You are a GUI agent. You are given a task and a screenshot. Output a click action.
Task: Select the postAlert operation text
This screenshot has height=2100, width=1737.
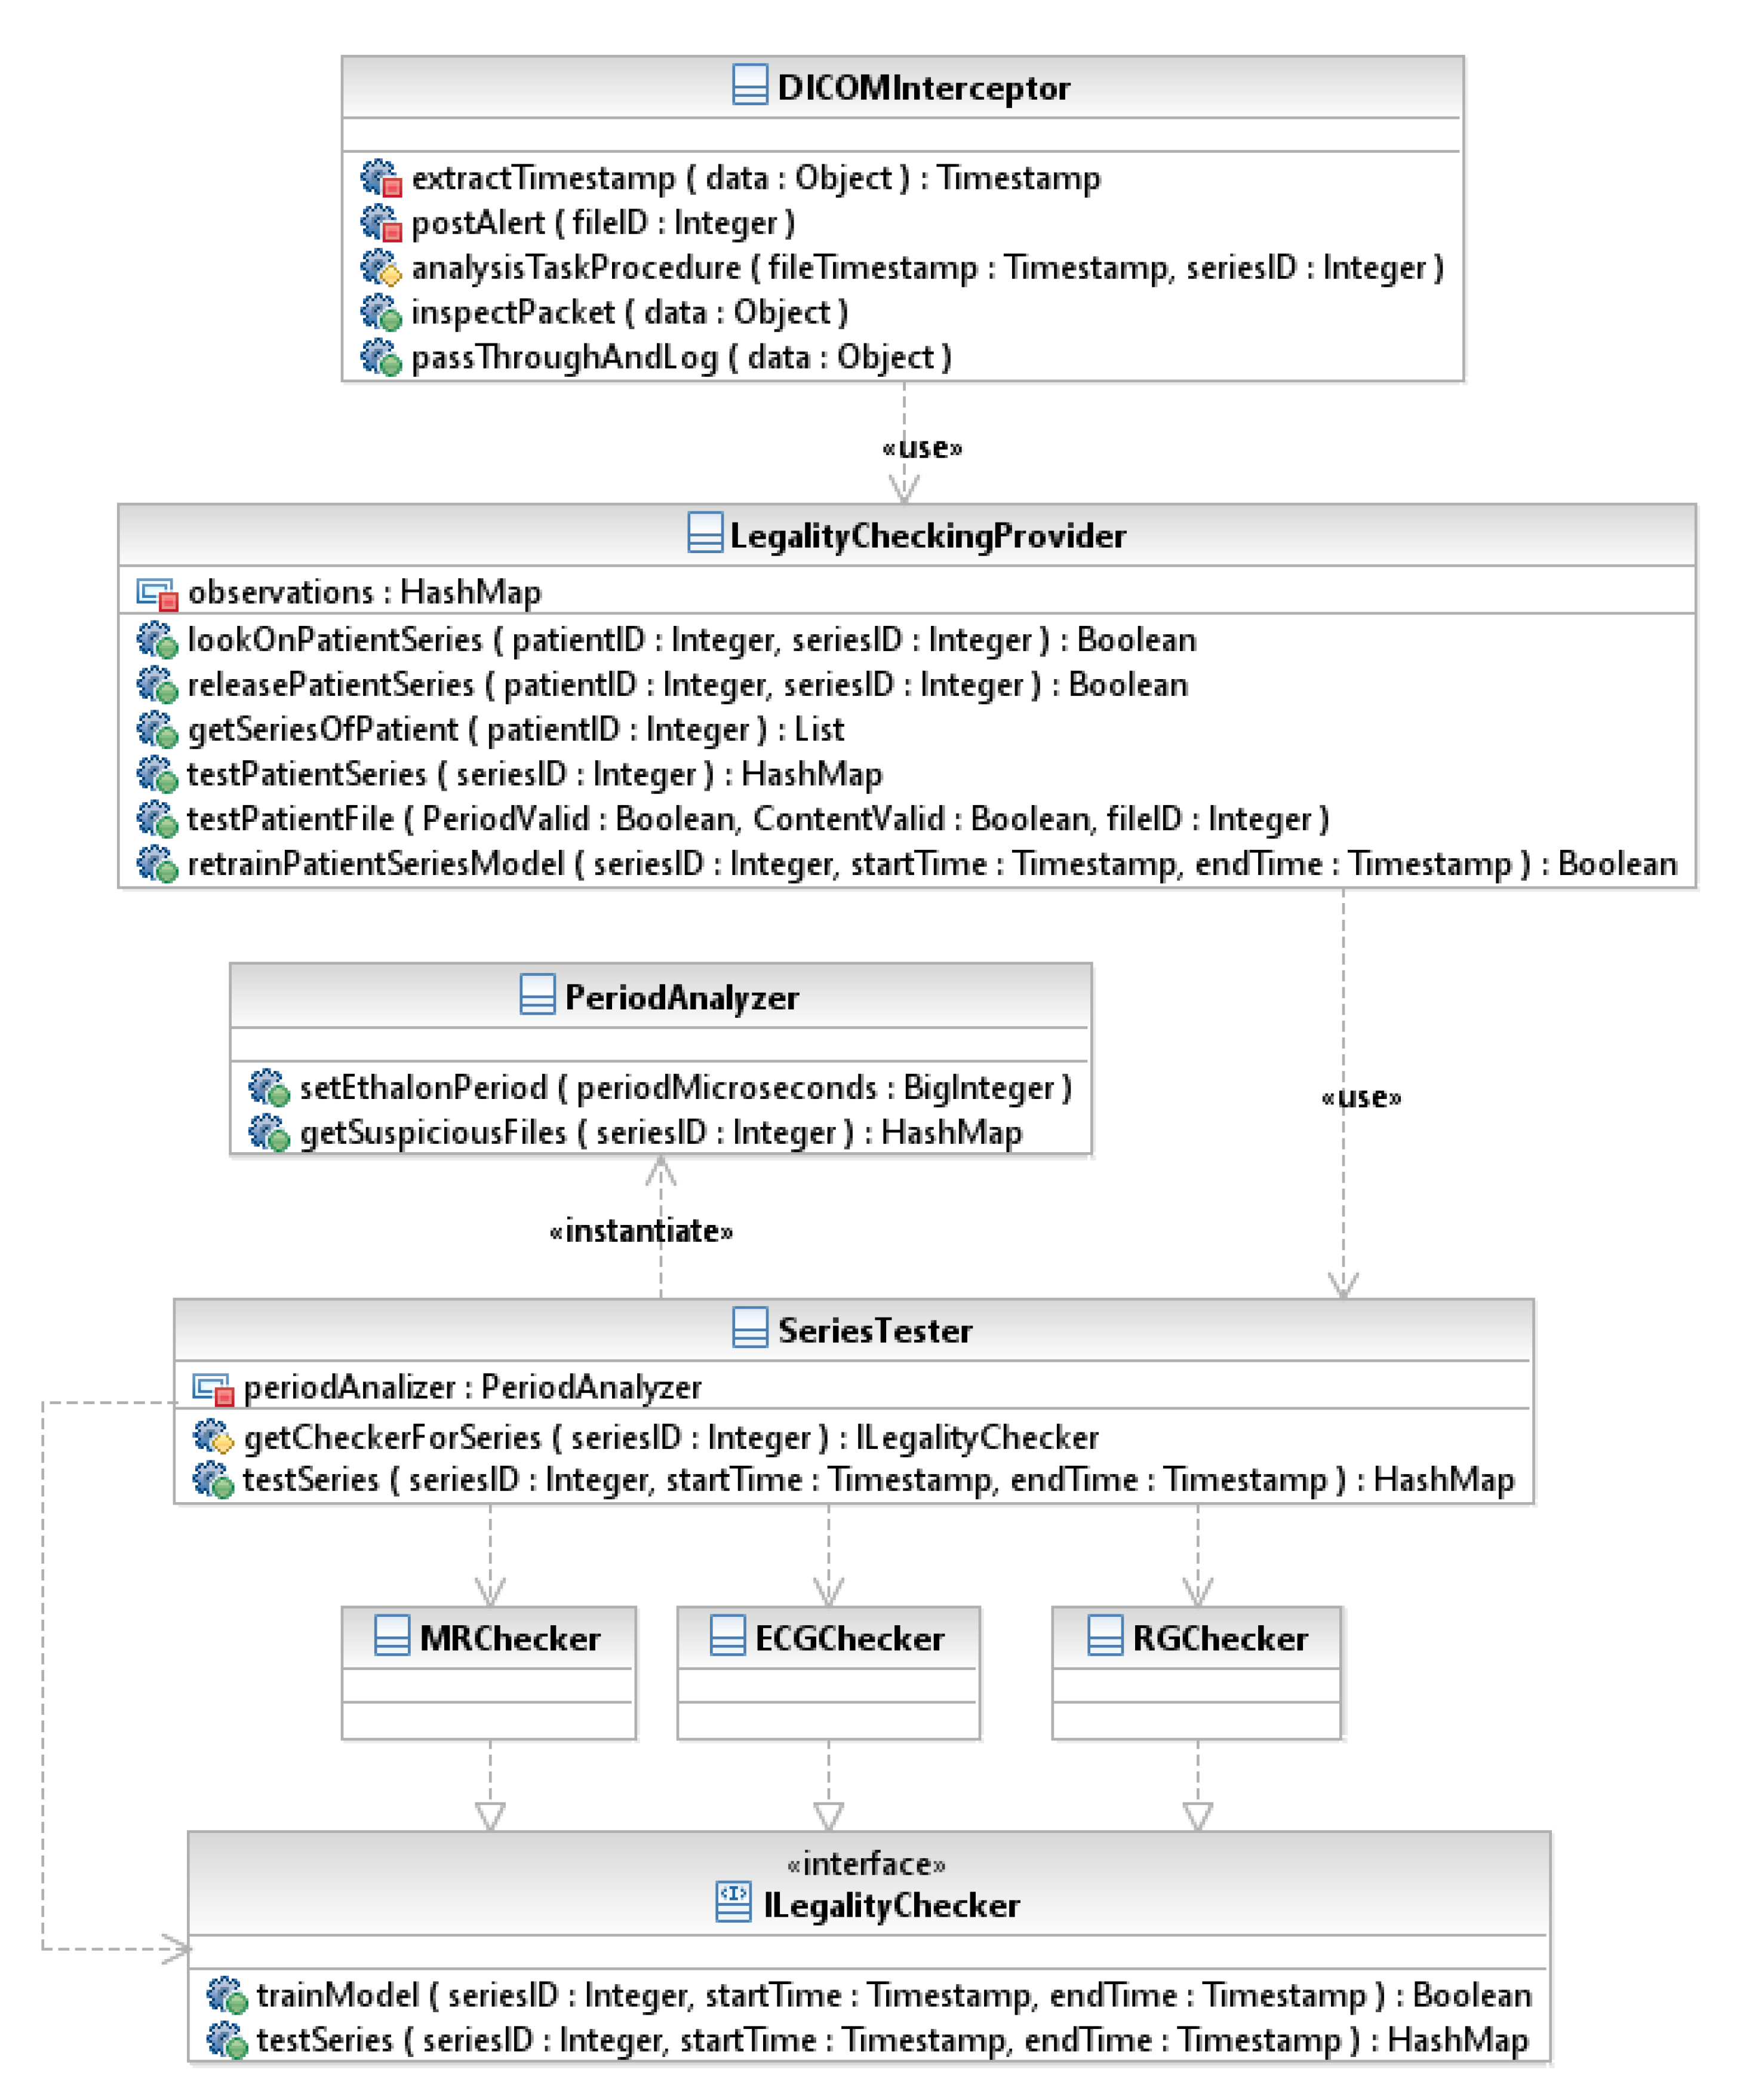602,222
